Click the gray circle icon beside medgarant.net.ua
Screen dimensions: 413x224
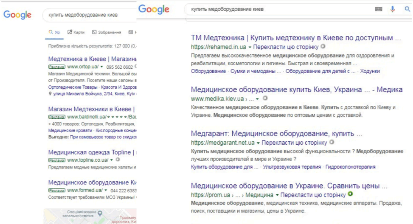332,142
